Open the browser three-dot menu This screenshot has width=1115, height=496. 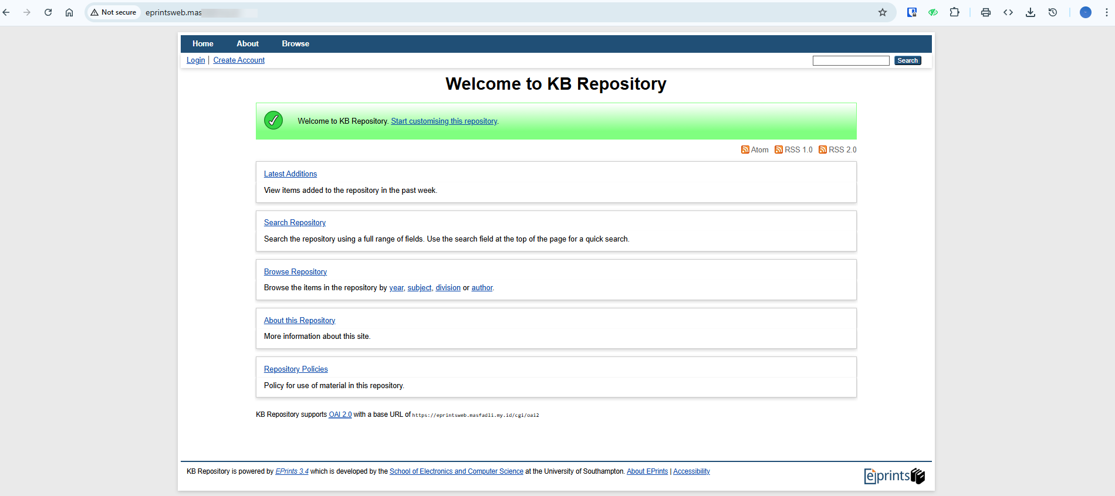pos(1107,12)
